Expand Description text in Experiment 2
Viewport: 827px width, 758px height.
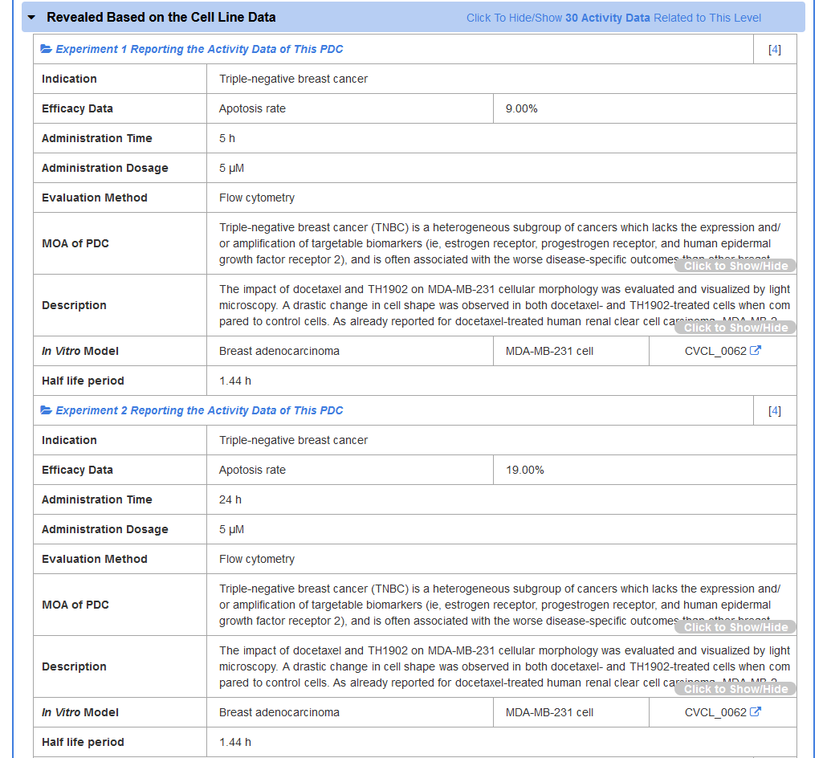pyautogui.click(x=735, y=689)
